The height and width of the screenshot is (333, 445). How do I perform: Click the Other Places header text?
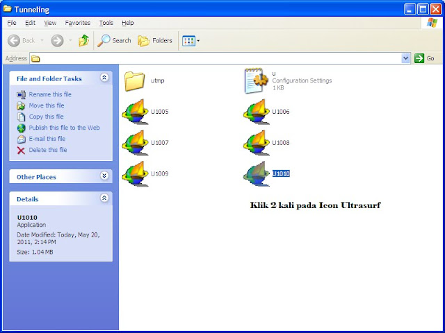(36, 177)
